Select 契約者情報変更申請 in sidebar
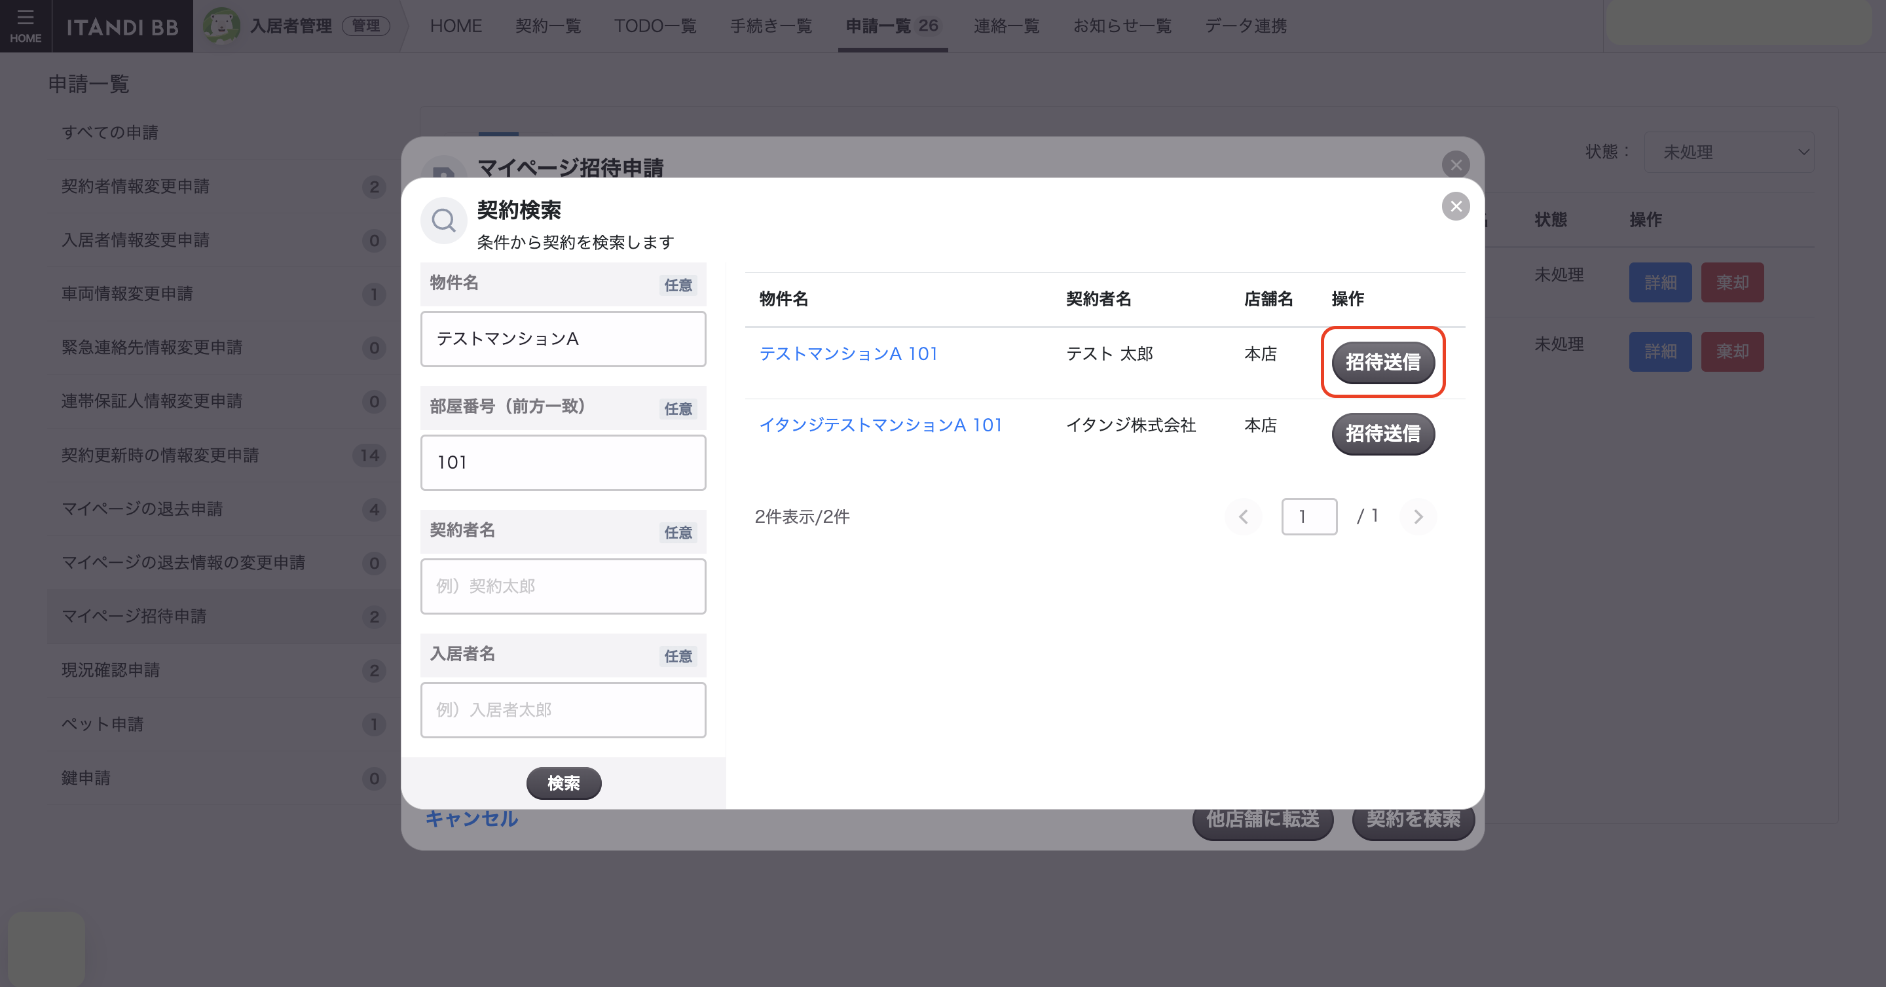 point(223,187)
